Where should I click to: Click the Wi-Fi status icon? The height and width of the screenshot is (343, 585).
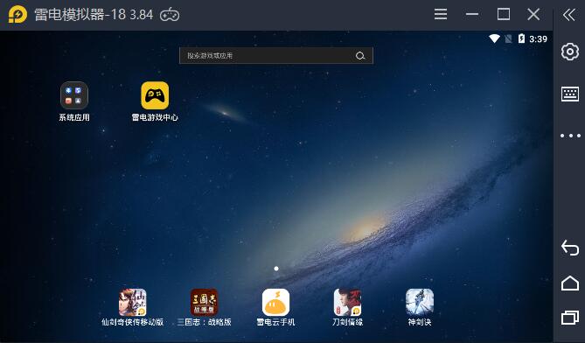pos(495,38)
